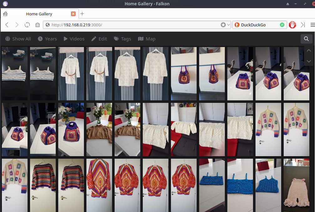Click the green DuckDuckGo search icon
This screenshot has width=315, height=212.
[282, 25]
